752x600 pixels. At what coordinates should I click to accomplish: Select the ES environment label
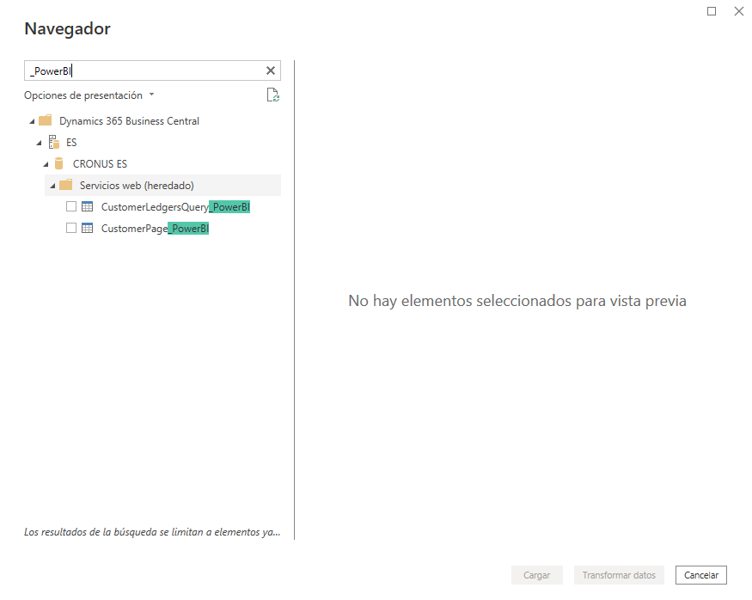point(71,143)
